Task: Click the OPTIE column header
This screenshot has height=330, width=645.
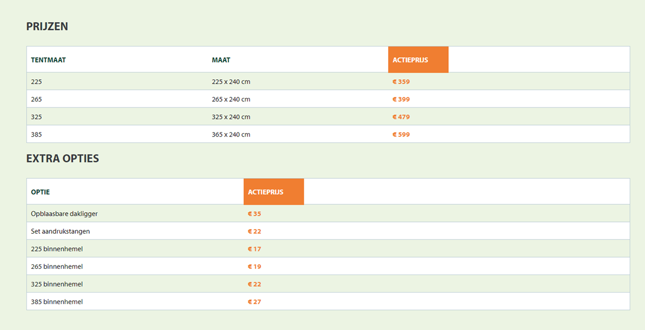Action: [x=40, y=192]
